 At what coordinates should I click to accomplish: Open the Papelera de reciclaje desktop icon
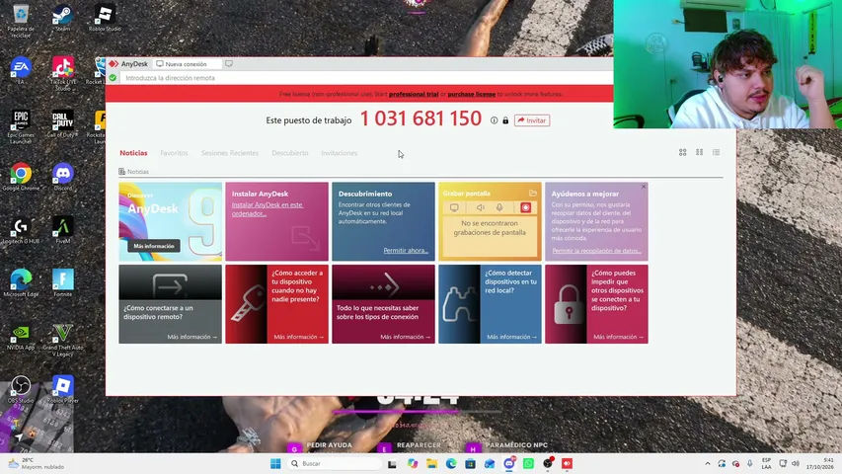[x=21, y=21]
